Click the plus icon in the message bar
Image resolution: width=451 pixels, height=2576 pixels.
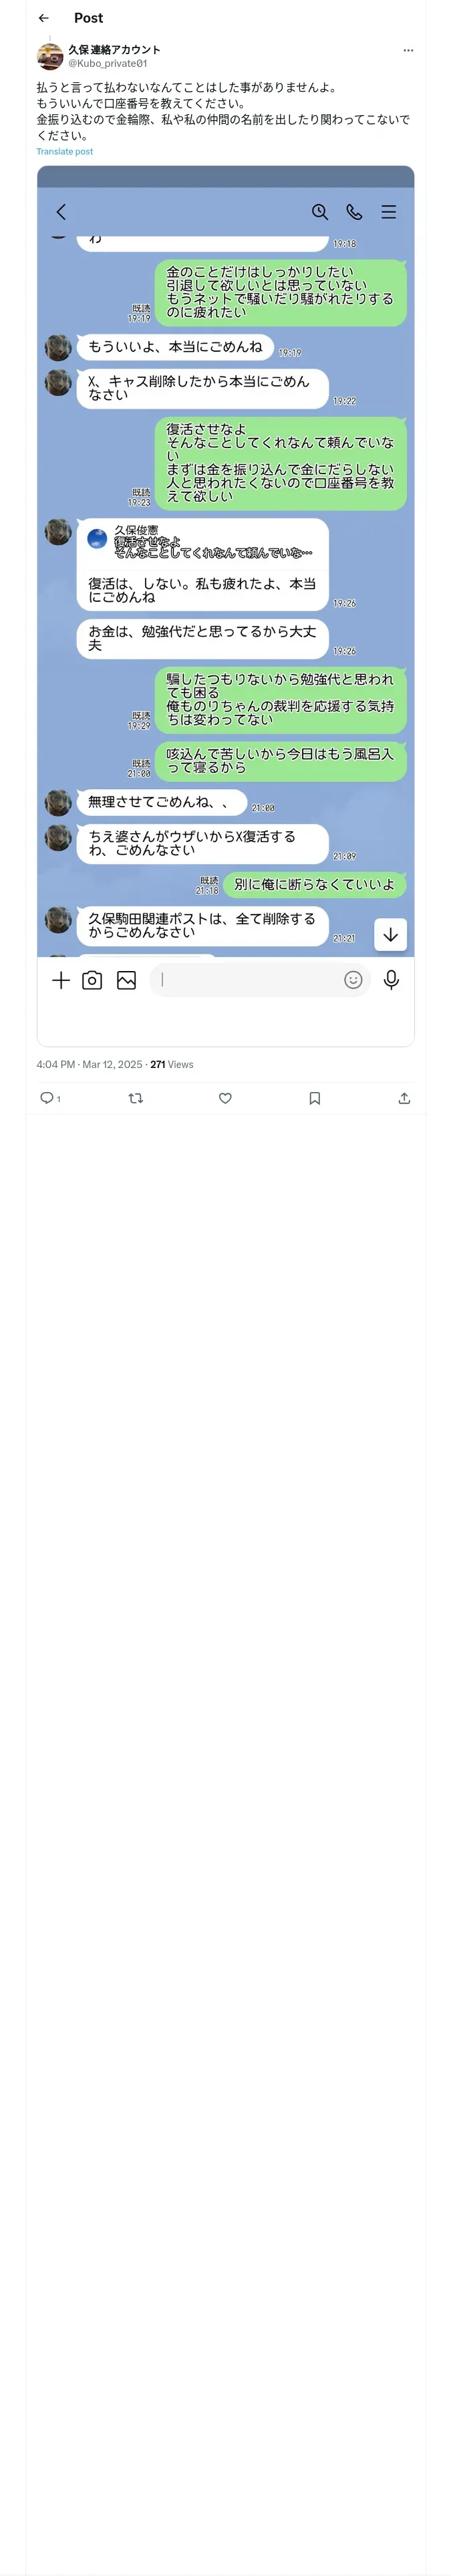pos(61,980)
